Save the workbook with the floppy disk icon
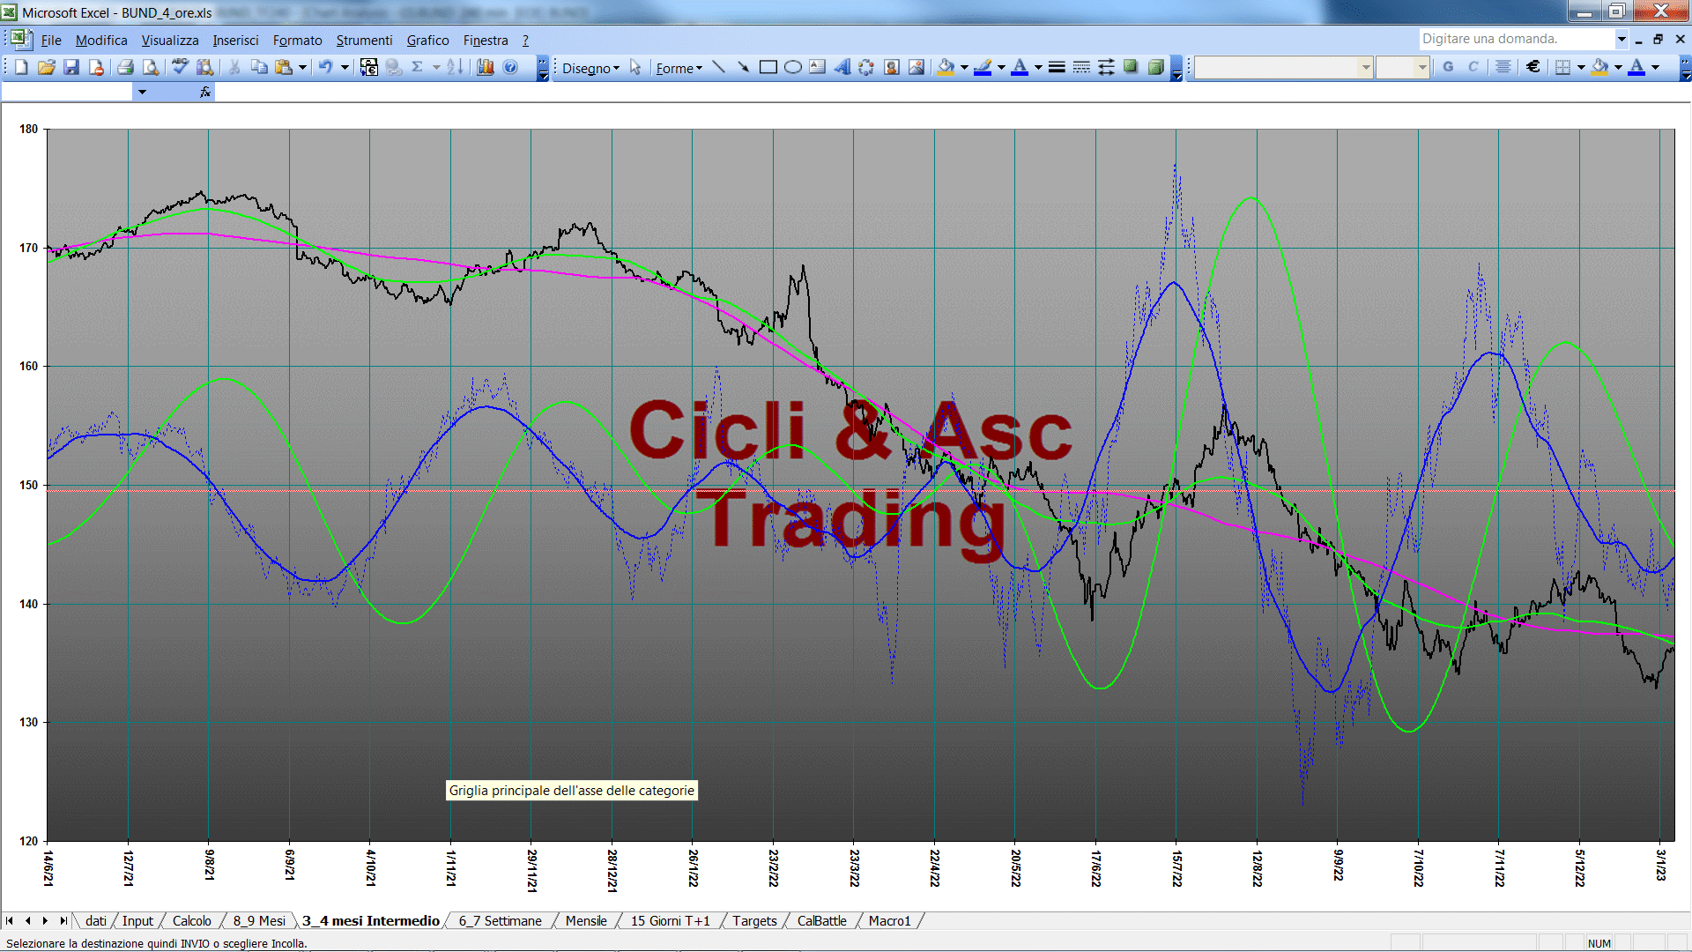The width and height of the screenshot is (1692, 952). click(x=71, y=67)
